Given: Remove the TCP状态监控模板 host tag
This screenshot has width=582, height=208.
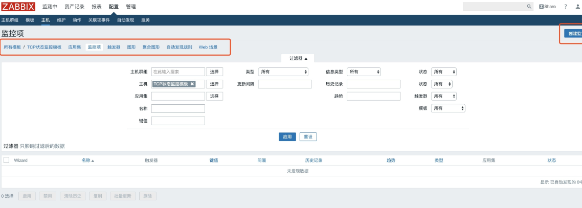Looking at the screenshot, I should click(192, 84).
